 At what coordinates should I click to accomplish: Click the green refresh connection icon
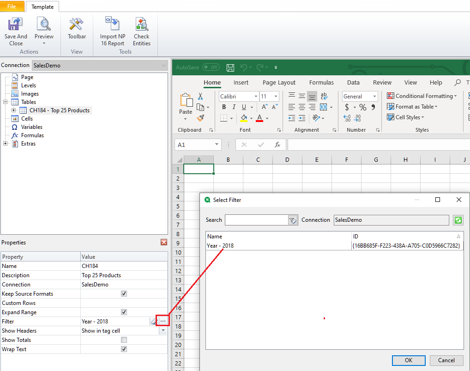pyautogui.click(x=458, y=220)
